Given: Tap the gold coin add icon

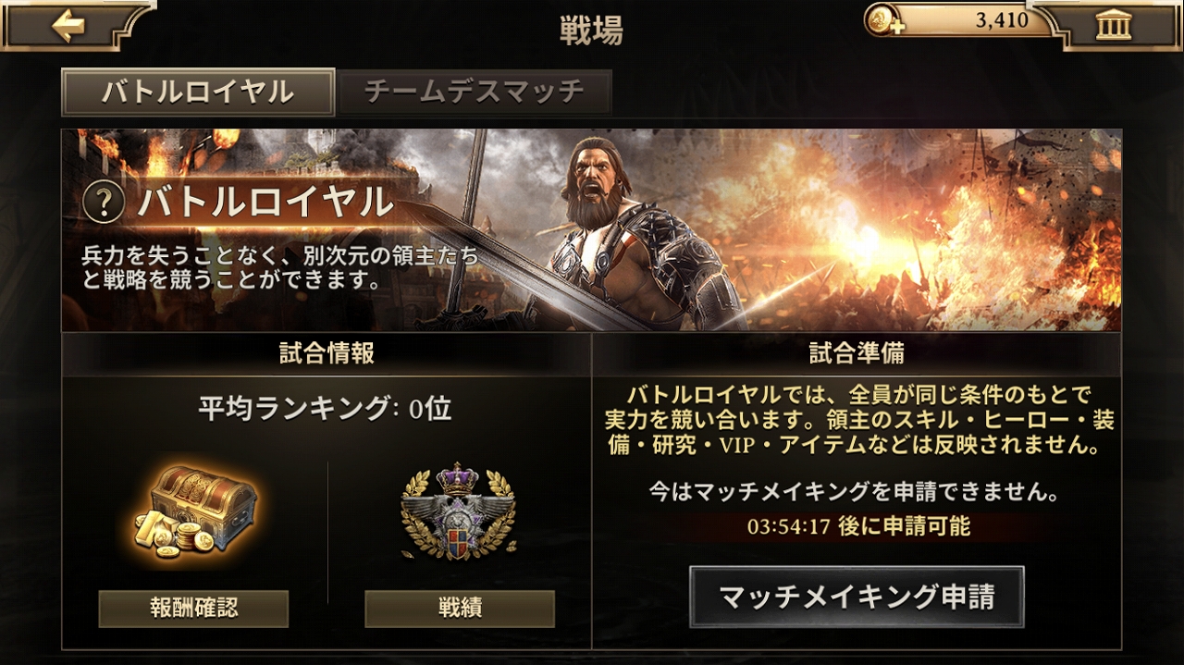Looking at the screenshot, I should tap(885, 20).
